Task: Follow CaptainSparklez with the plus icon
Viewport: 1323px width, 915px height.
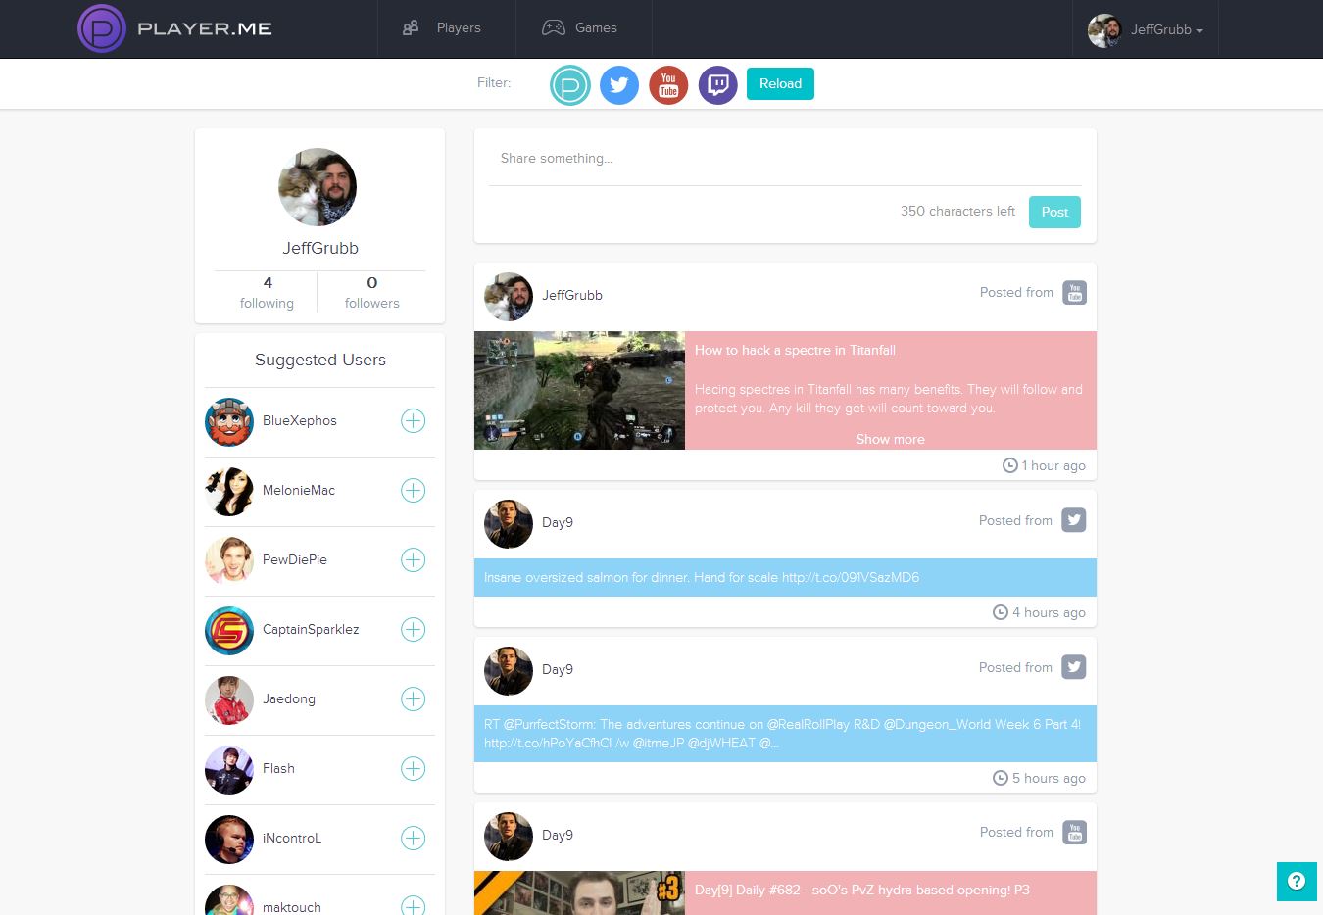Action: [x=414, y=630]
